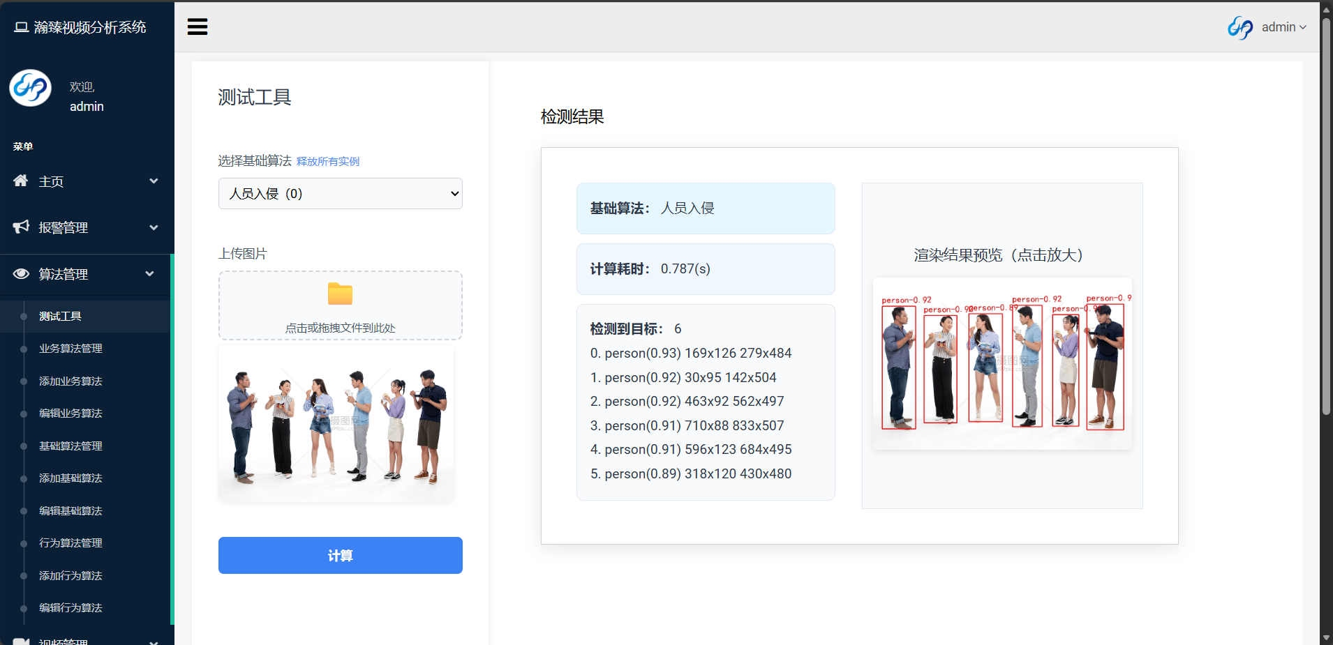Click the camera icon beside 视频管理

click(x=21, y=640)
